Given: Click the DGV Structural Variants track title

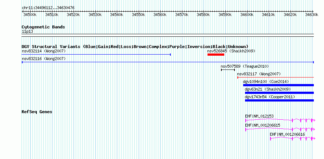Looking at the screenshot, I should [135, 47].
